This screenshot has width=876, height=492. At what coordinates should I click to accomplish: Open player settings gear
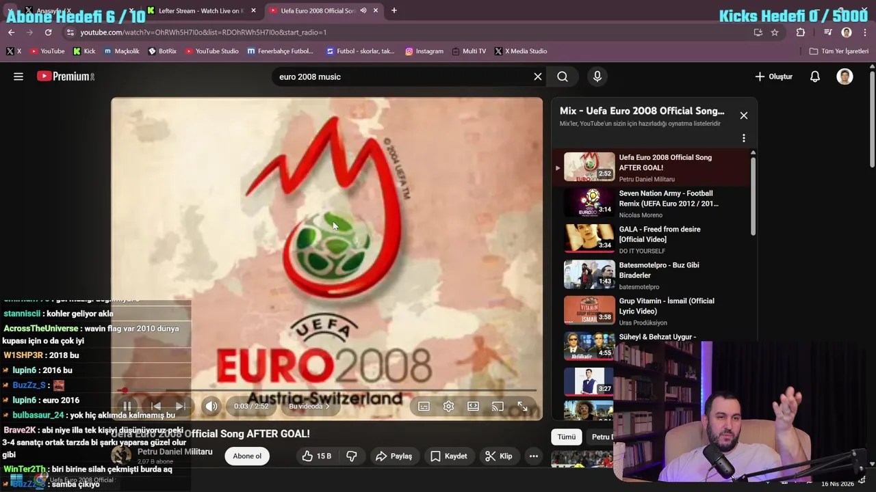[449, 407]
